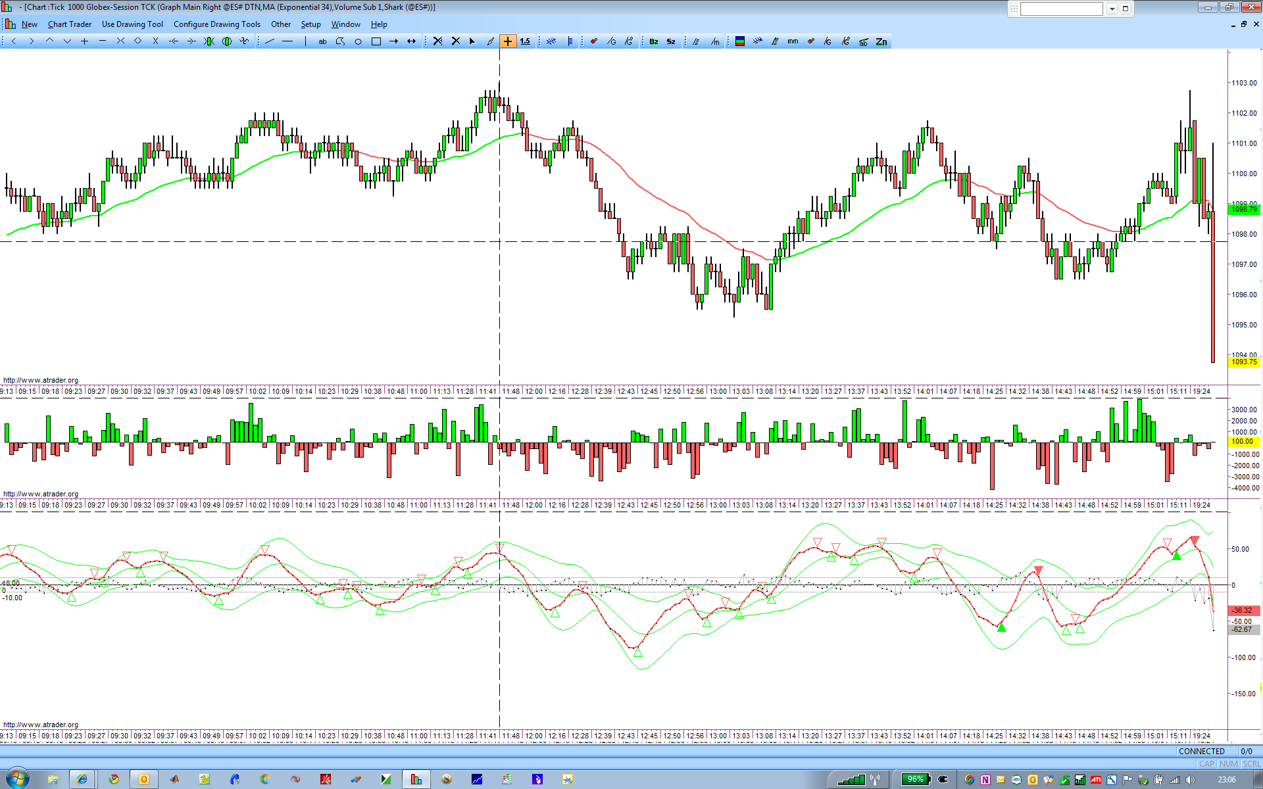Open the Chart Trader menu
This screenshot has width=1263, height=789.
(70, 24)
